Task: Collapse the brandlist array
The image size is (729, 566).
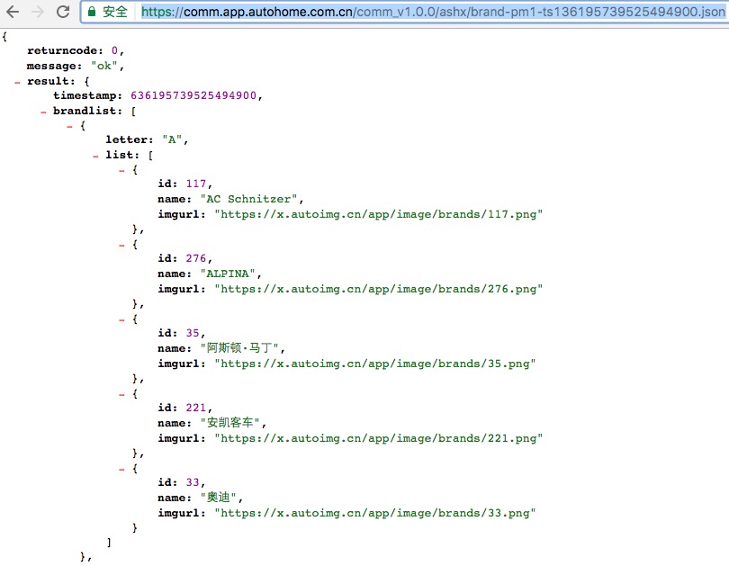Action: click(x=43, y=112)
